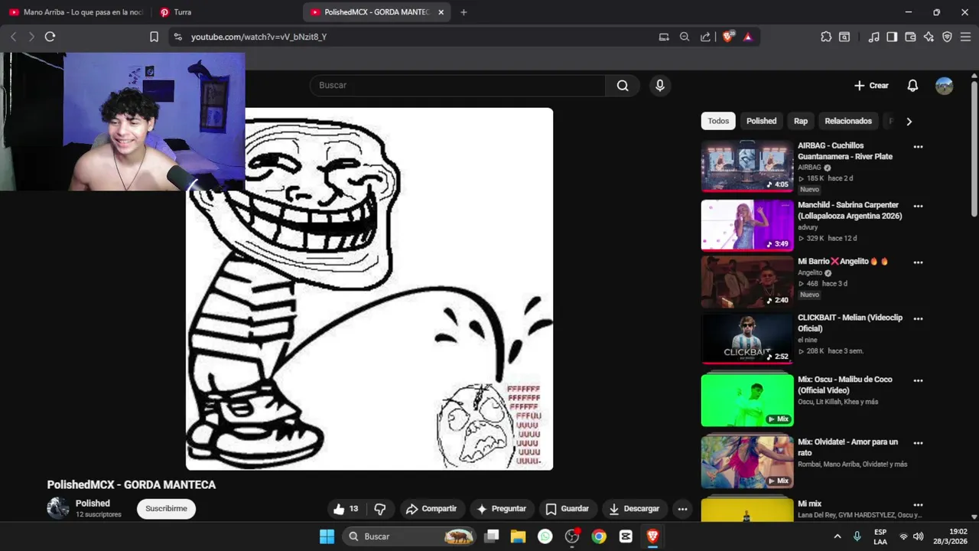The height and width of the screenshot is (551, 979).
Task: Open options for Mix: Oscu - Malibu de Coco
Action: tap(918, 380)
